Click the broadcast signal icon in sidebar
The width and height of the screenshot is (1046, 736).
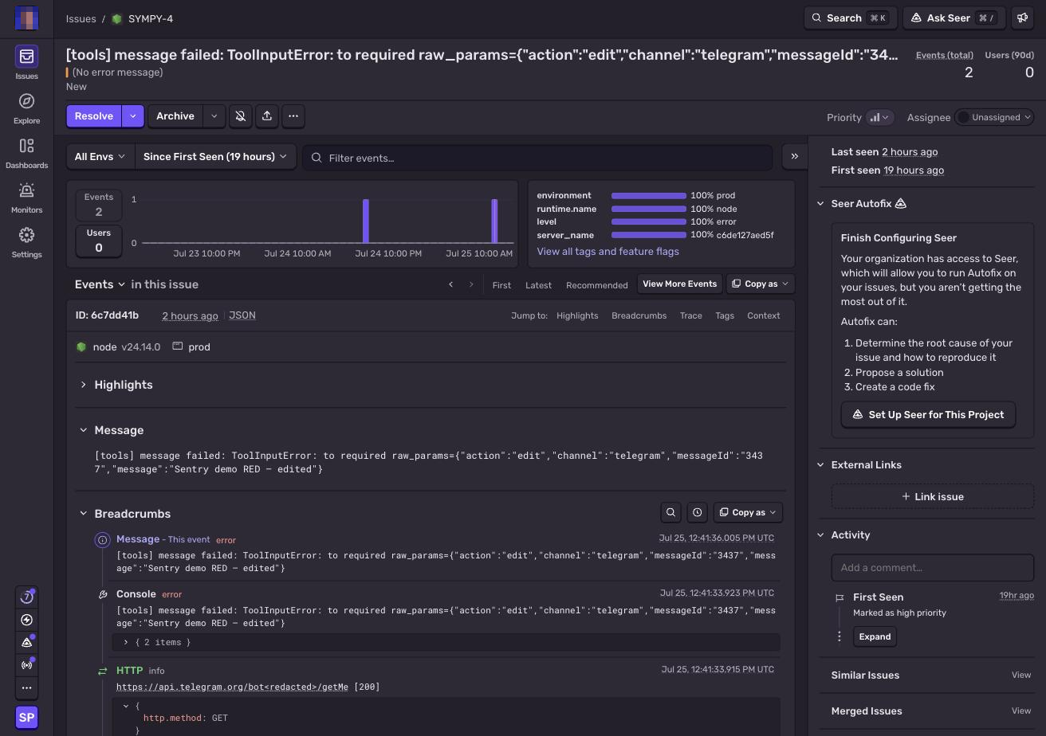click(26, 665)
